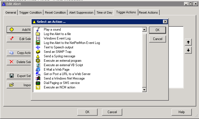Select the Trigger Actions tab
199x119 pixels.
126,12
